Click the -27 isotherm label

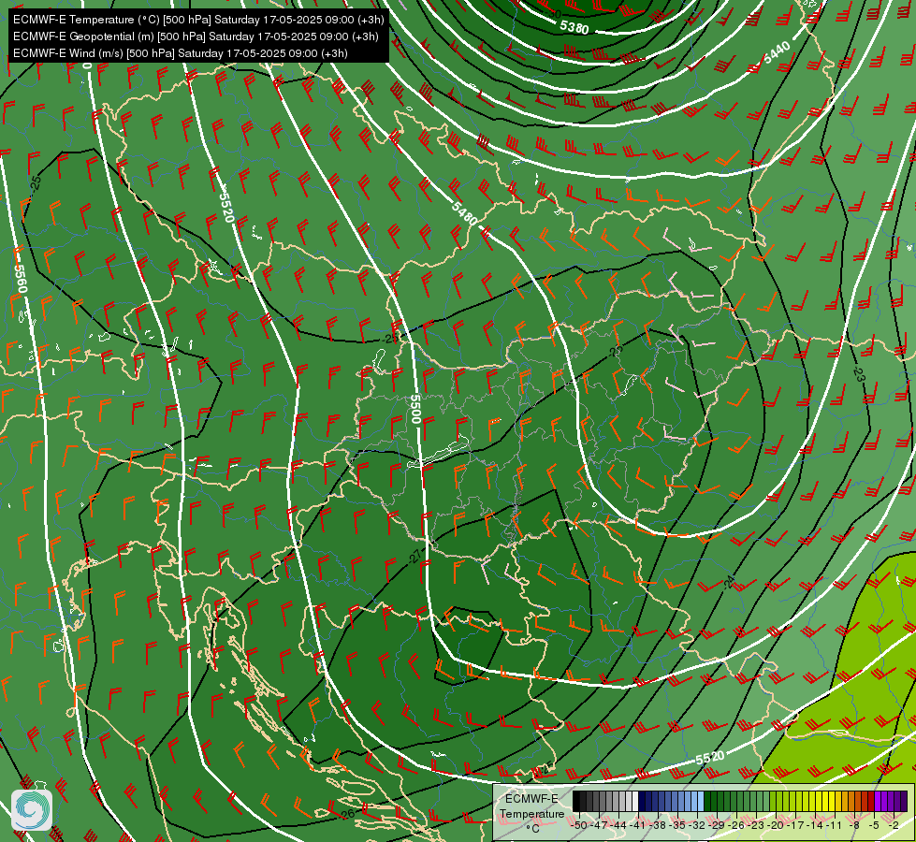tap(414, 557)
